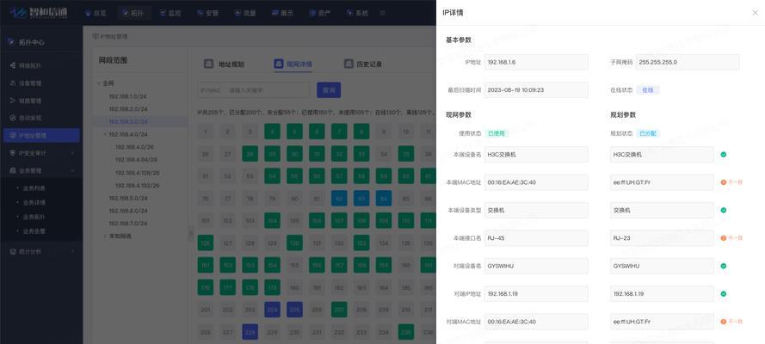765x344 pixels.
Task: Collapse the 全网 tree node
Action: point(99,83)
